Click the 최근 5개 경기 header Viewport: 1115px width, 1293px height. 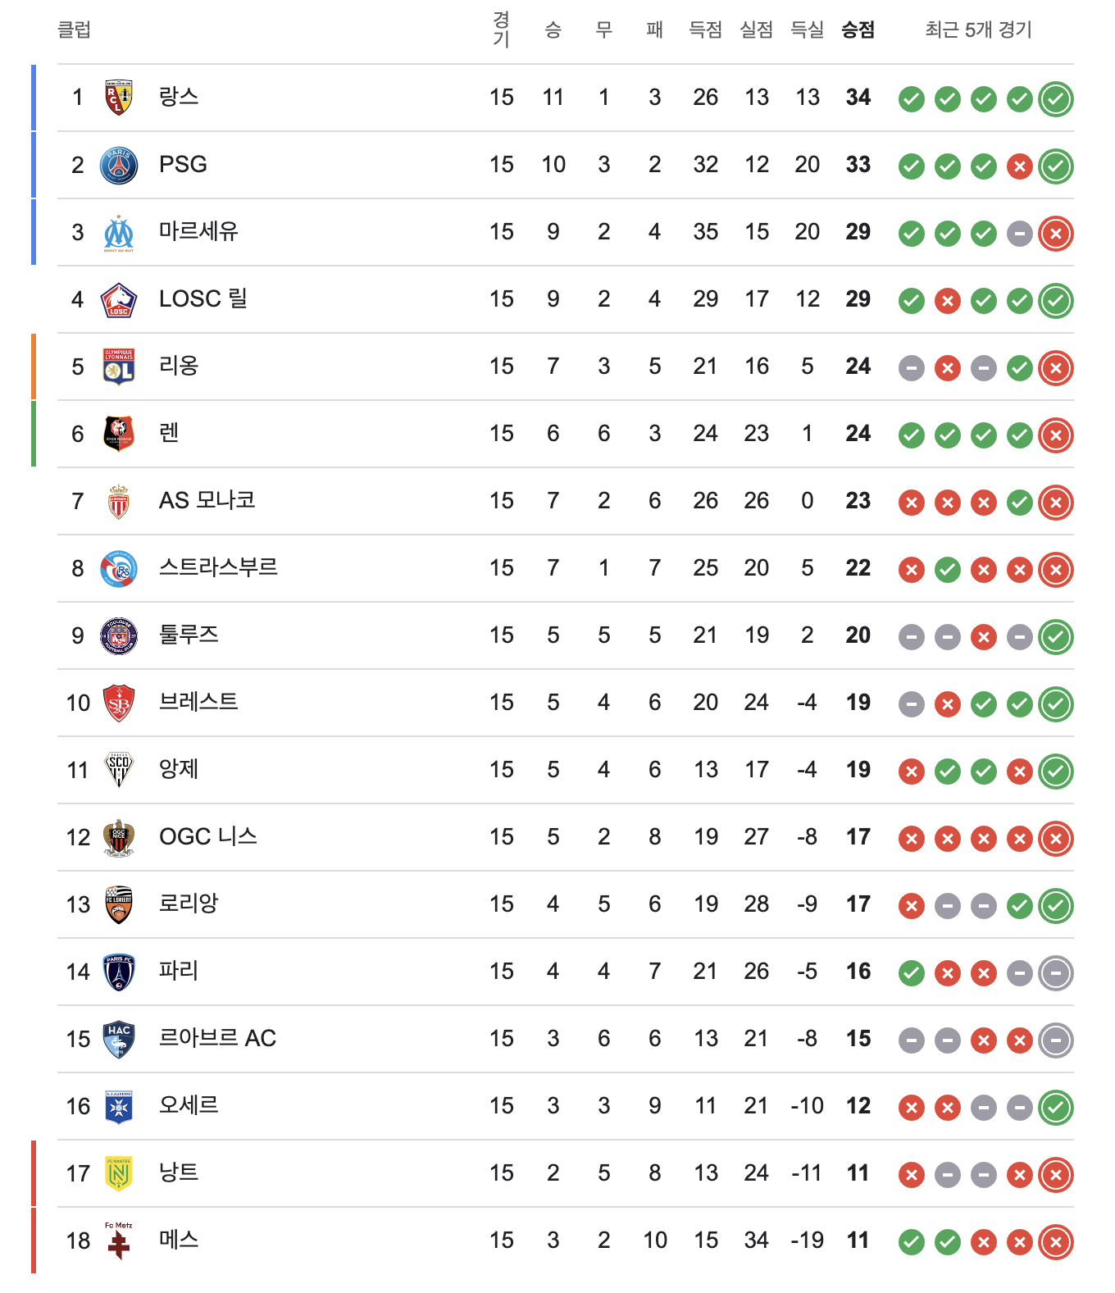coord(978,30)
